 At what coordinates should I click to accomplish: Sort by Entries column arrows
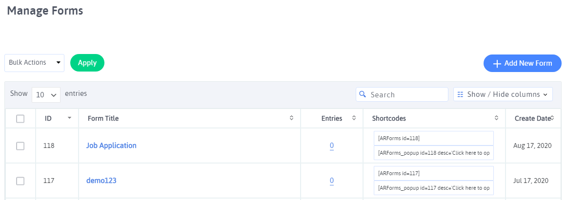pos(354,118)
